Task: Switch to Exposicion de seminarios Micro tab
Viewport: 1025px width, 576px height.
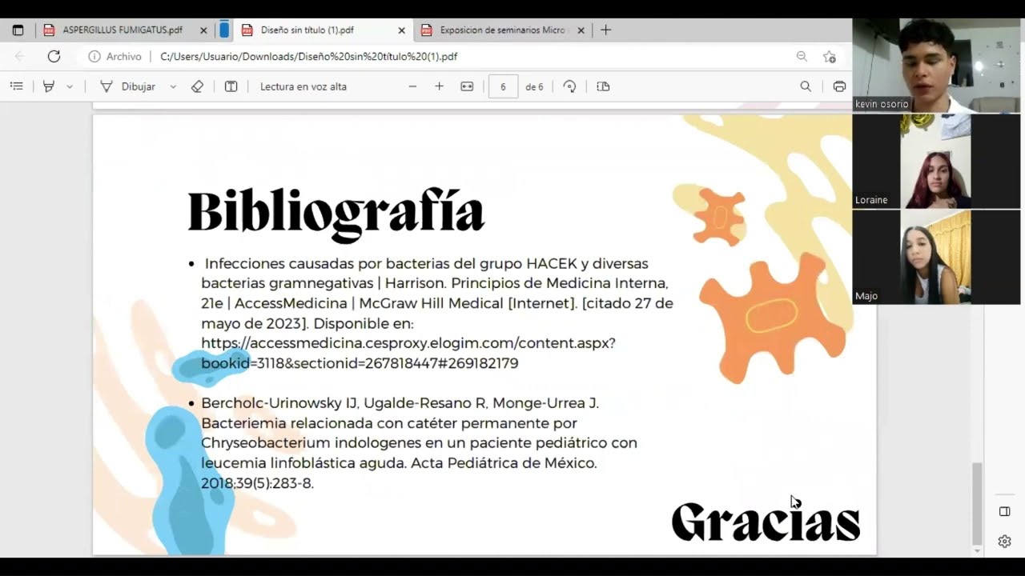Action: point(502,30)
